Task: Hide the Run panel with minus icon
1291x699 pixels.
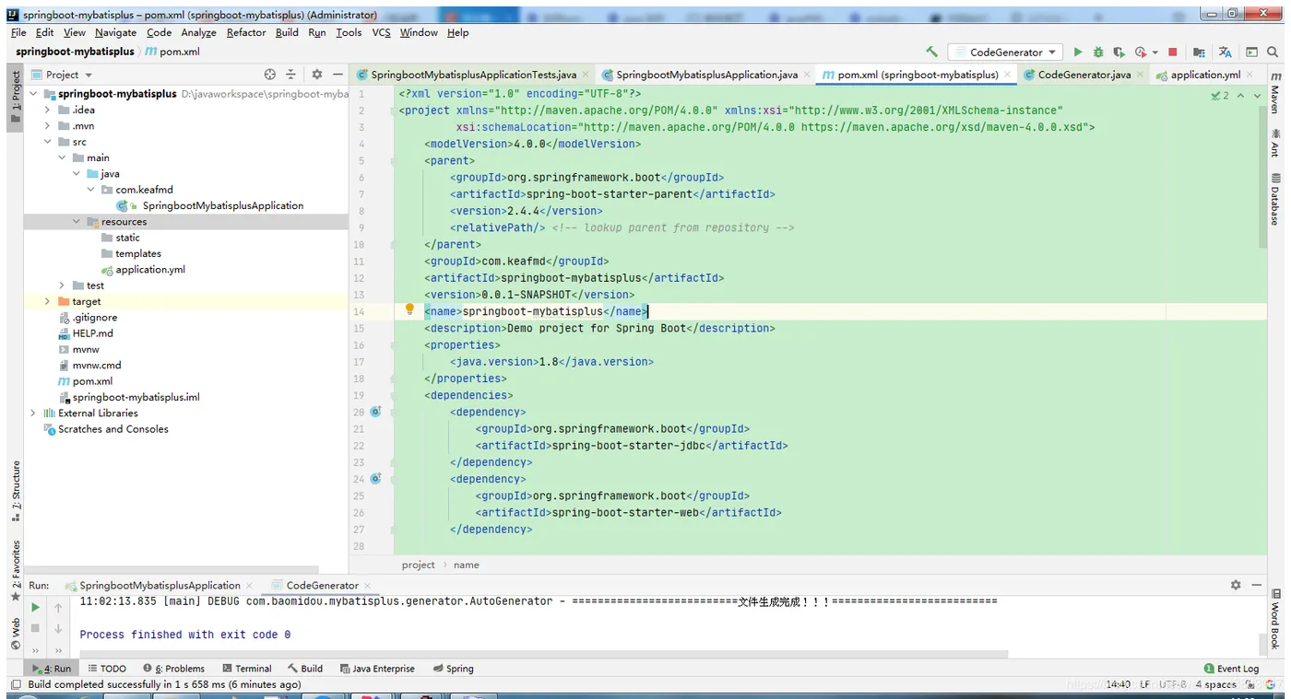Action: 1257,585
